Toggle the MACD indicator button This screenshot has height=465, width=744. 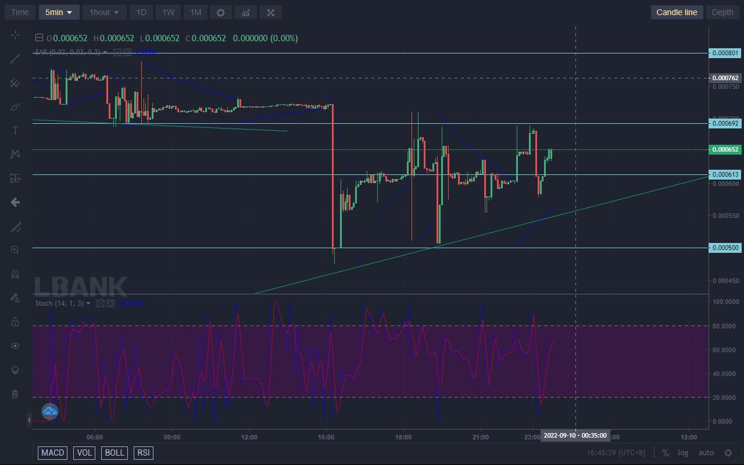point(53,453)
